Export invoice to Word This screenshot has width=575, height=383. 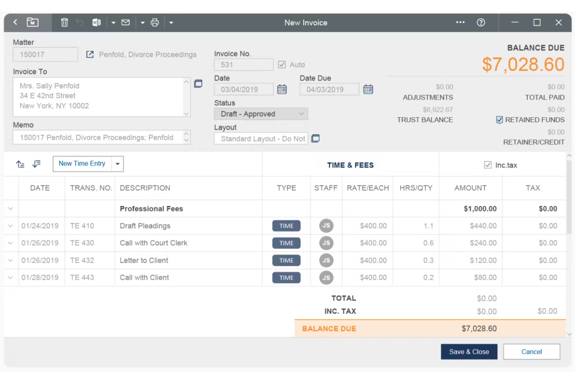point(96,23)
